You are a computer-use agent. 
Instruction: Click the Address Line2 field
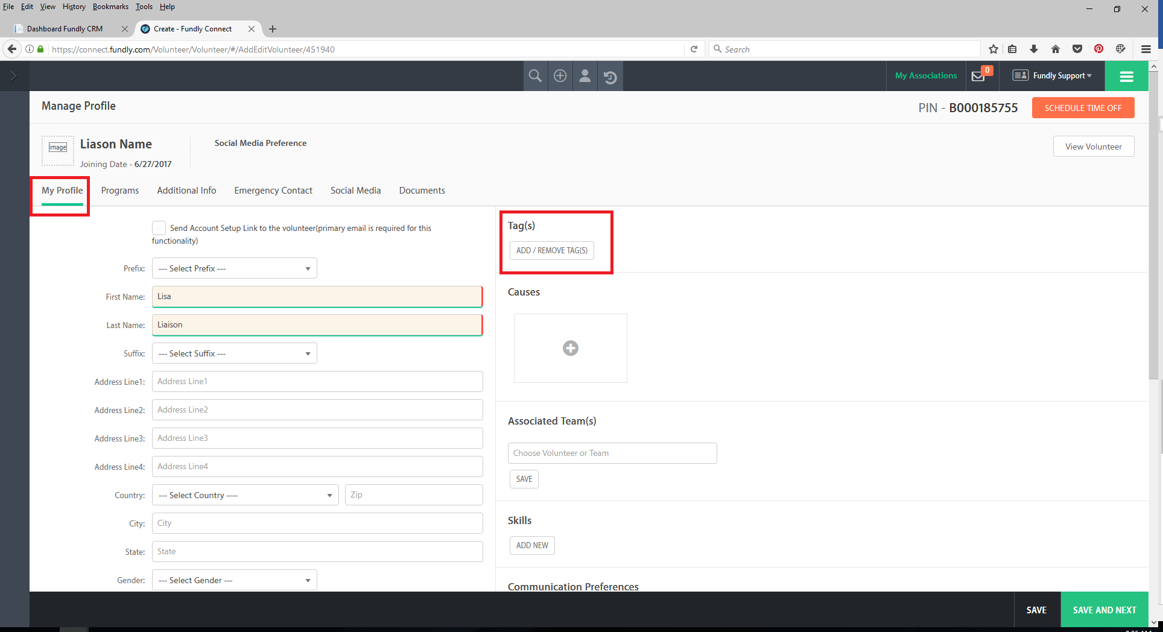click(317, 410)
